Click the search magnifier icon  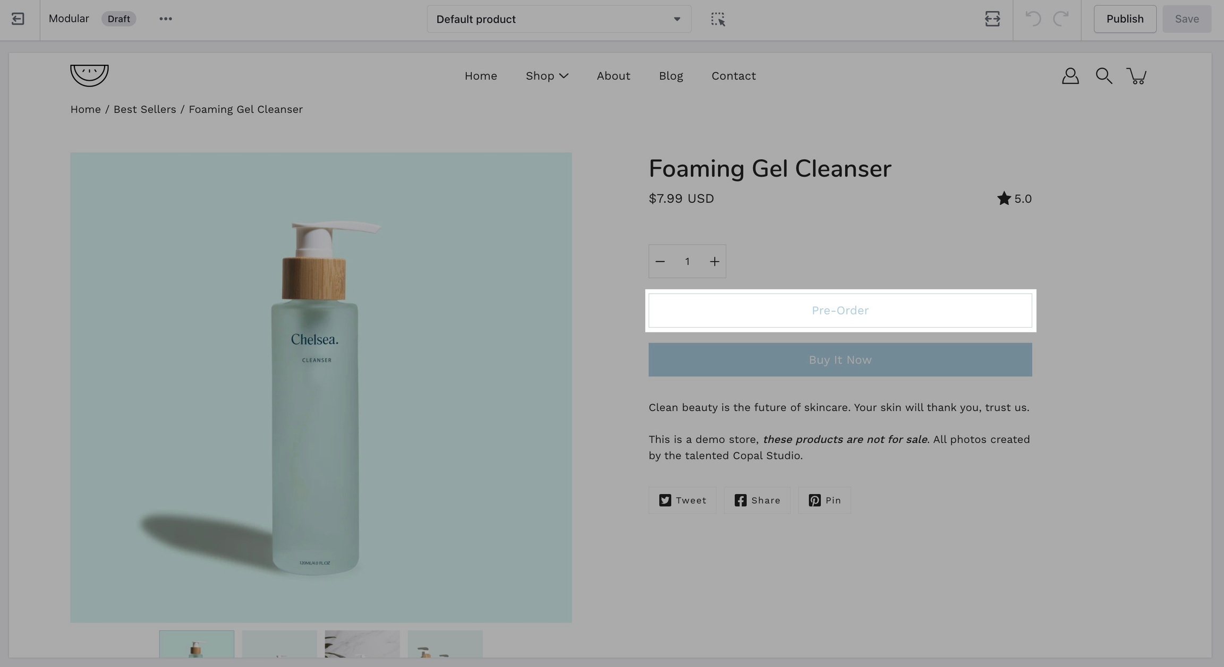[x=1103, y=76]
